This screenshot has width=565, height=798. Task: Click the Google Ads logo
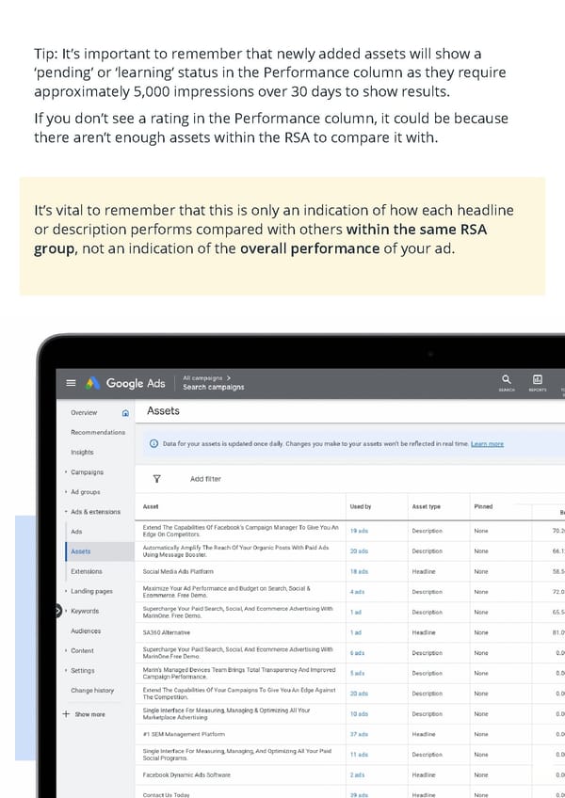point(126,383)
